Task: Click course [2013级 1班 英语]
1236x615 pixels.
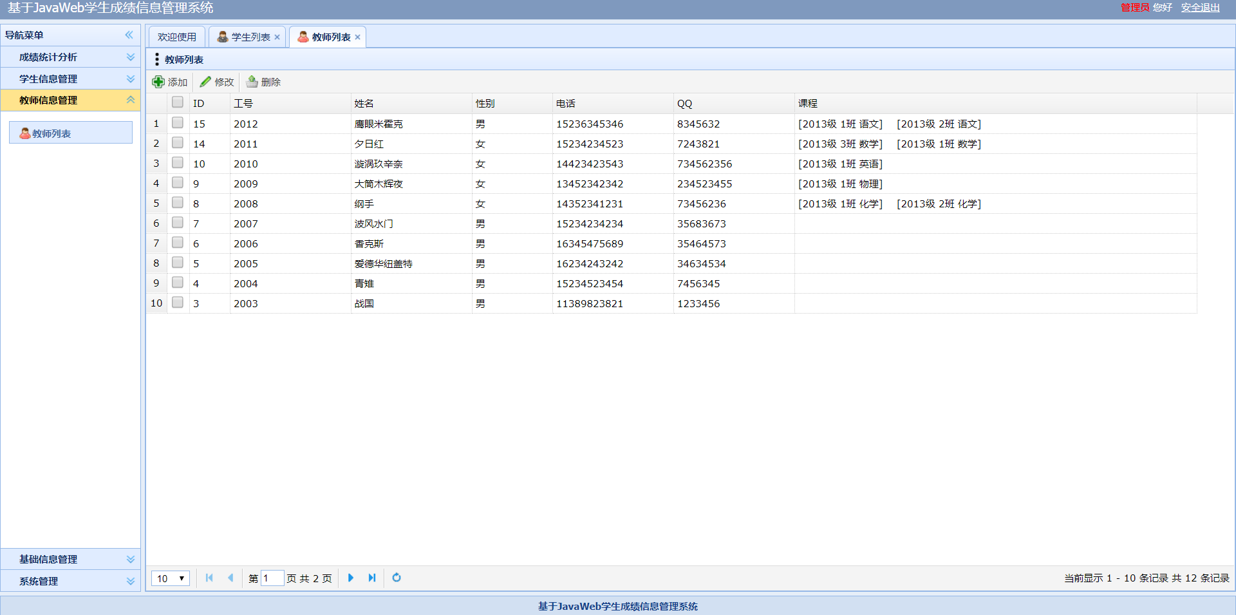Action: [x=841, y=164]
